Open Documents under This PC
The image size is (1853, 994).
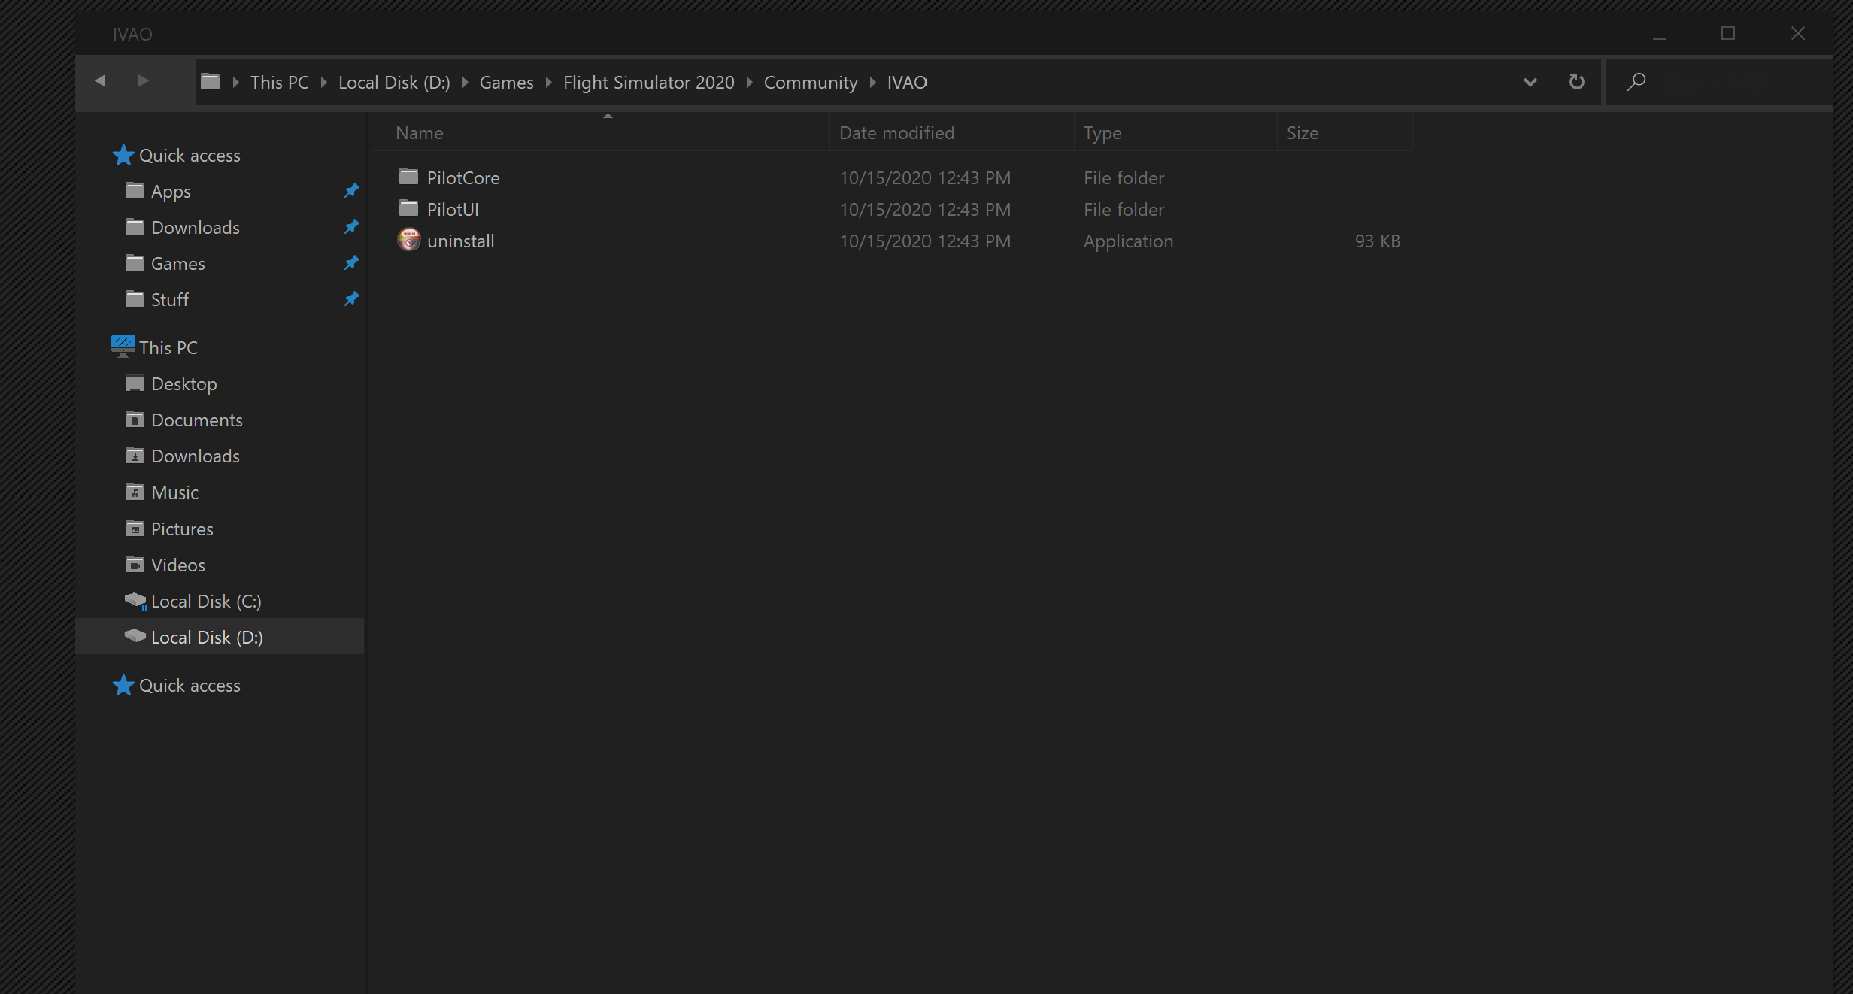click(x=196, y=420)
